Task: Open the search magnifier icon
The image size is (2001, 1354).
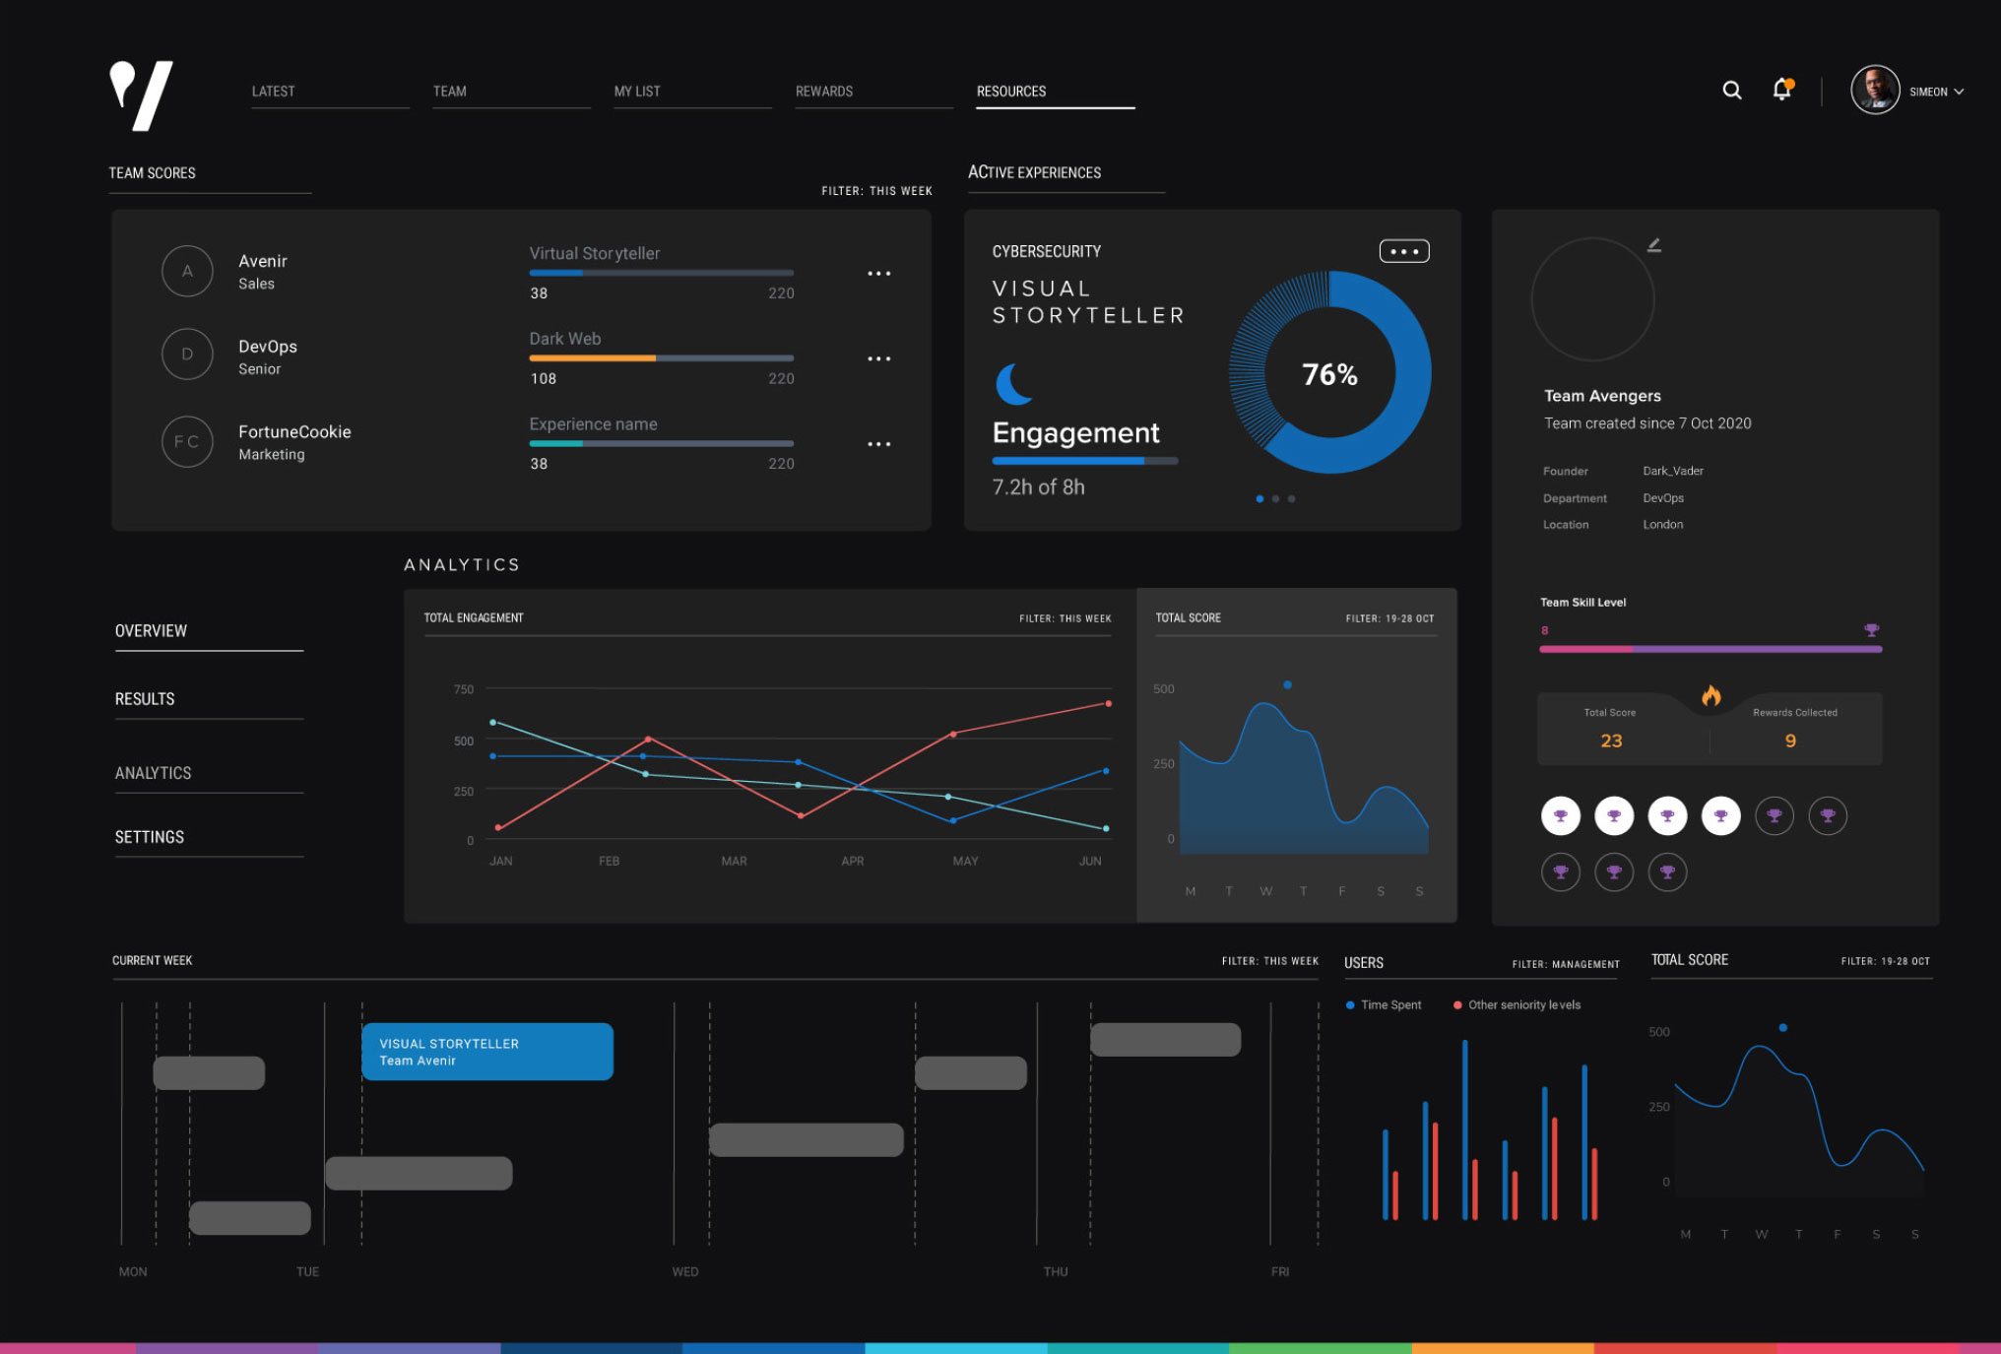Action: pyautogui.click(x=1731, y=91)
